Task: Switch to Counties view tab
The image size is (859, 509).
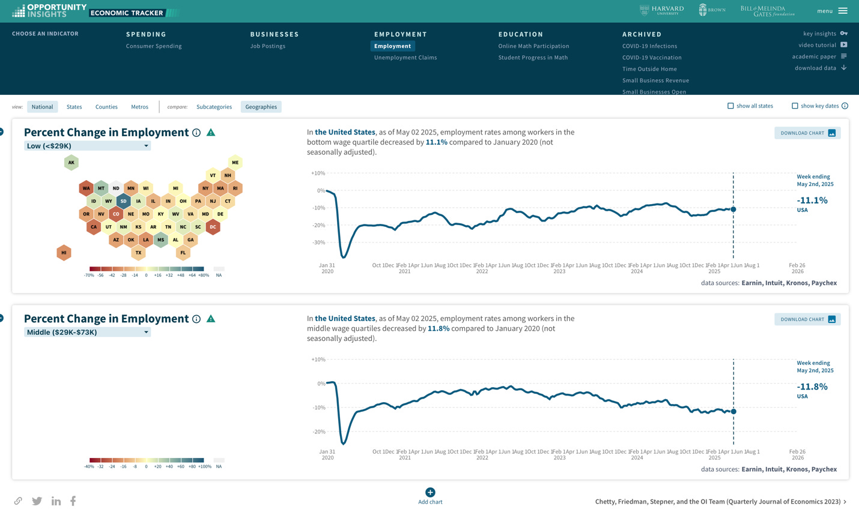Action: click(106, 107)
